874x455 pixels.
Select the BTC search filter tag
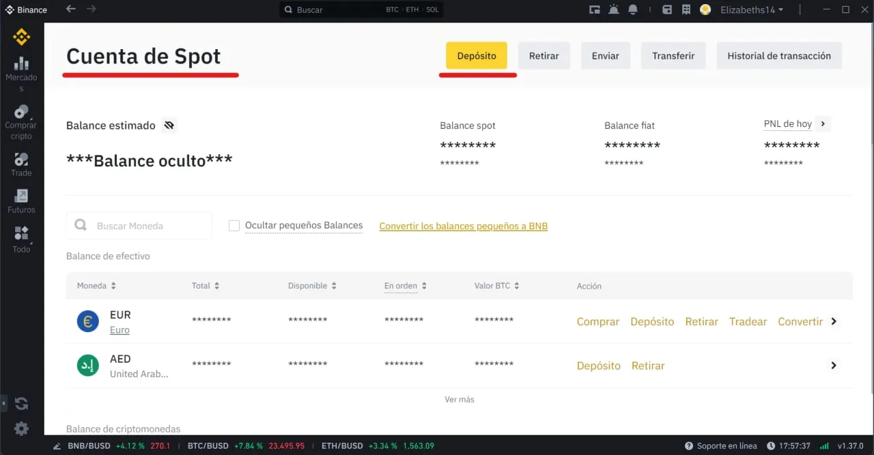tap(392, 10)
